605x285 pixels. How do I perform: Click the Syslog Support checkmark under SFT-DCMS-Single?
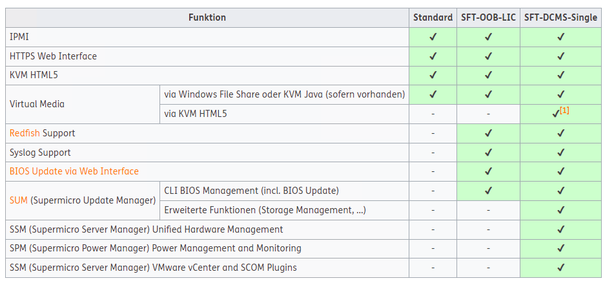[x=560, y=153]
